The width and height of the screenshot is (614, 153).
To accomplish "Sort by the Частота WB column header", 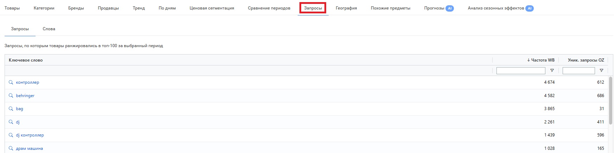I will (542, 60).
